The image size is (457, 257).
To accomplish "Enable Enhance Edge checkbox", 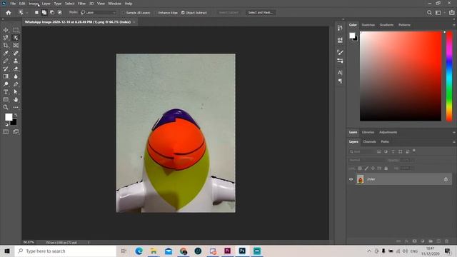I will (x=156, y=13).
